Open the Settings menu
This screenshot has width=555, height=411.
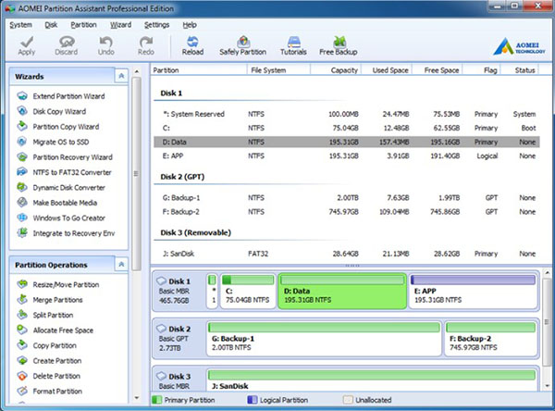[157, 25]
